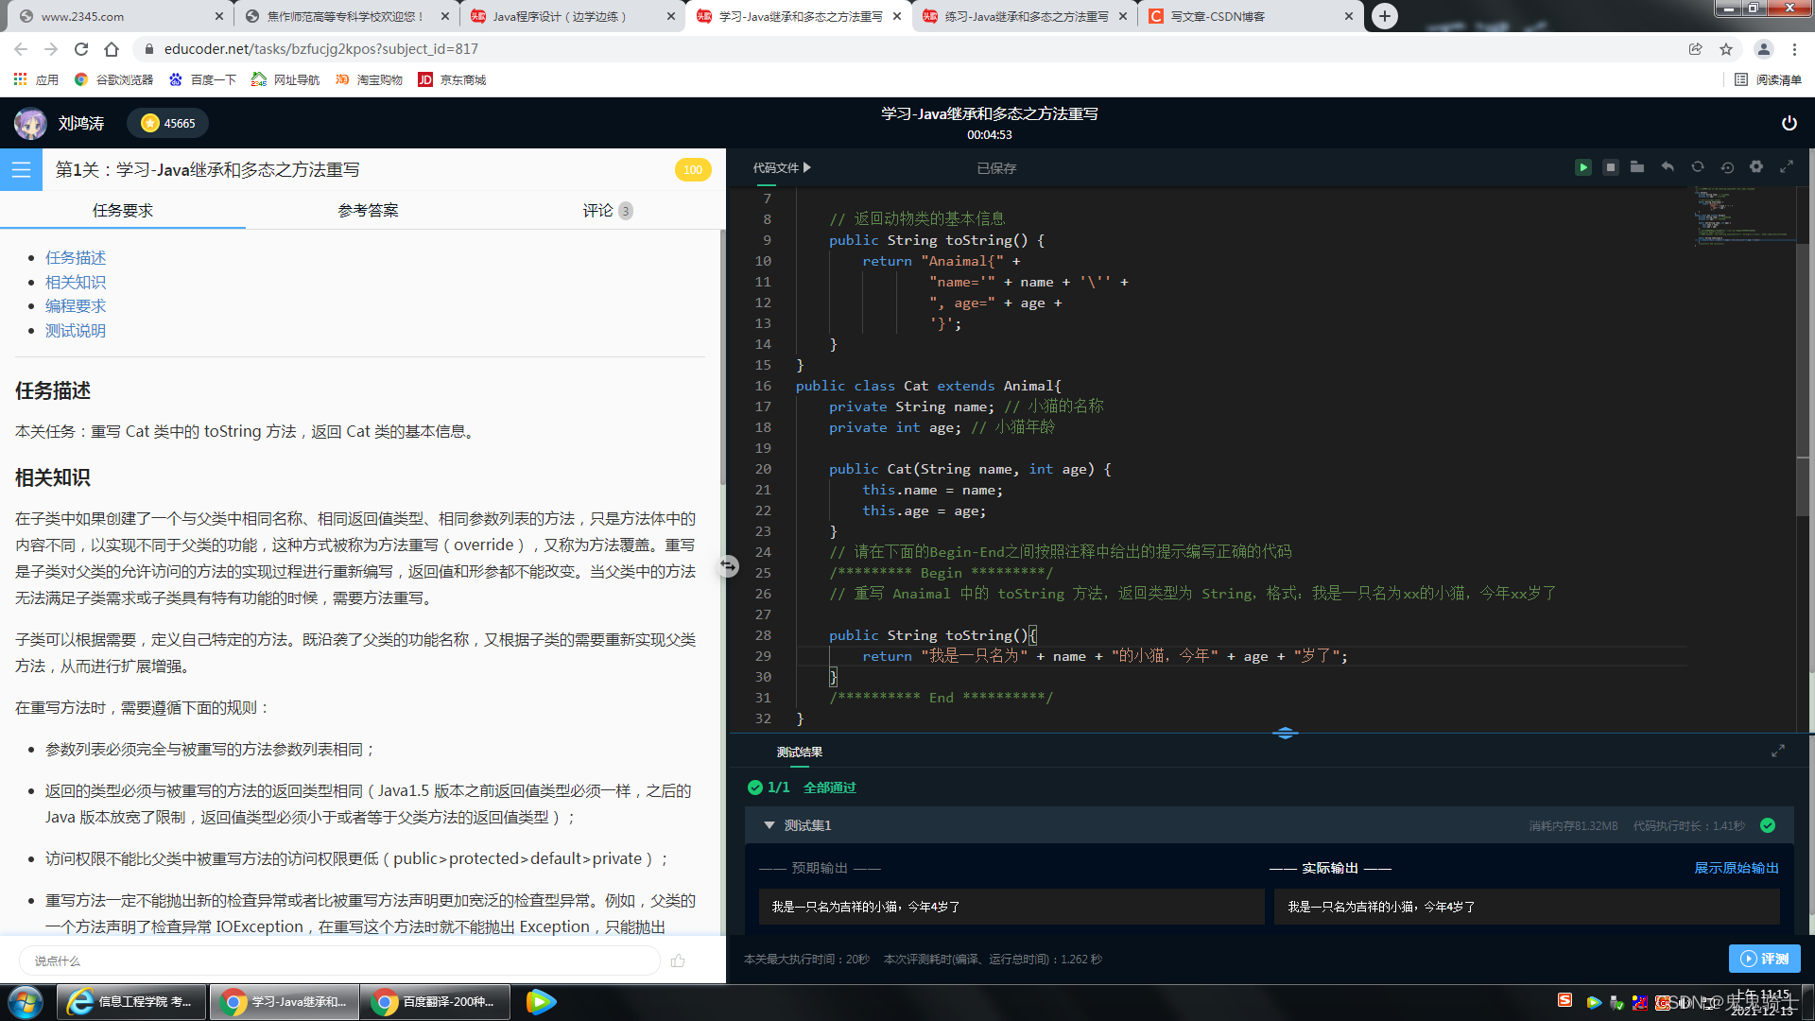Screen dimensions: 1815x1021
Task: Click the browser address bar
Action: click(907, 49)
